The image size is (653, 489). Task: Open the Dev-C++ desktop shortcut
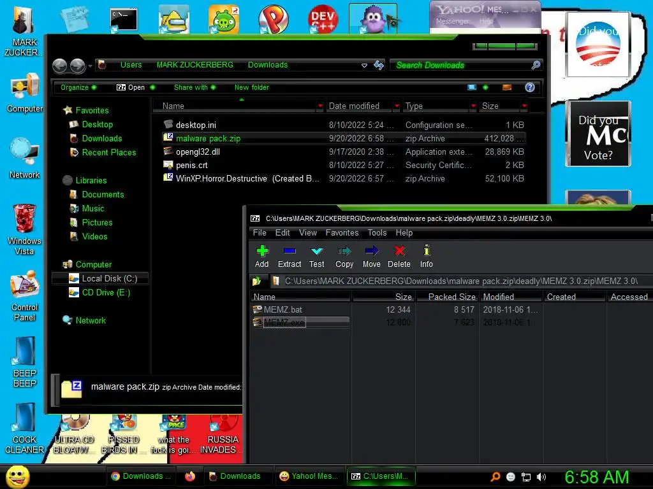[x=323, y=20]
